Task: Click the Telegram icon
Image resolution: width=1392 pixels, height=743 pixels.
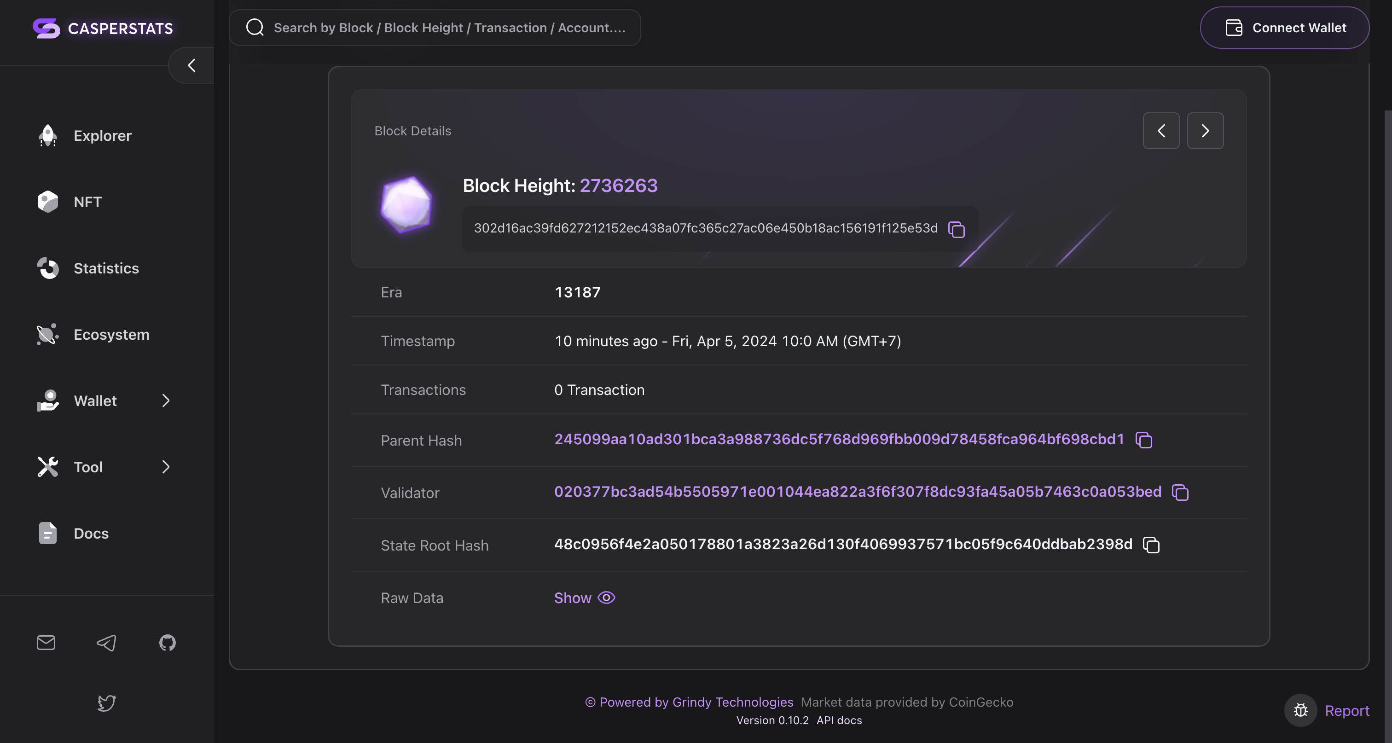Action: [106, 643]
